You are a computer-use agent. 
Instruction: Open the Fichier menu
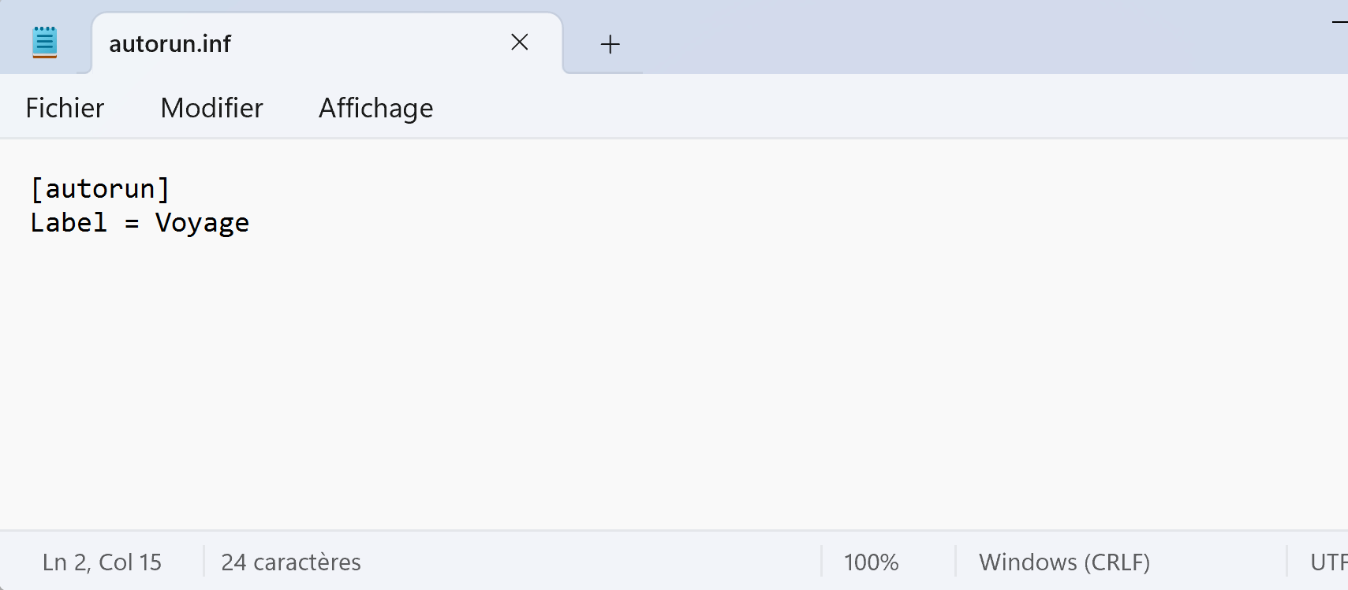click(65, 108)
